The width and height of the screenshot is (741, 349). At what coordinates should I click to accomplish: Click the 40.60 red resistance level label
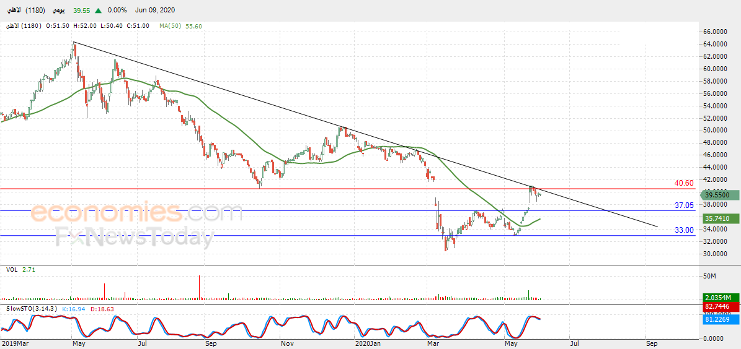(685, 183)
